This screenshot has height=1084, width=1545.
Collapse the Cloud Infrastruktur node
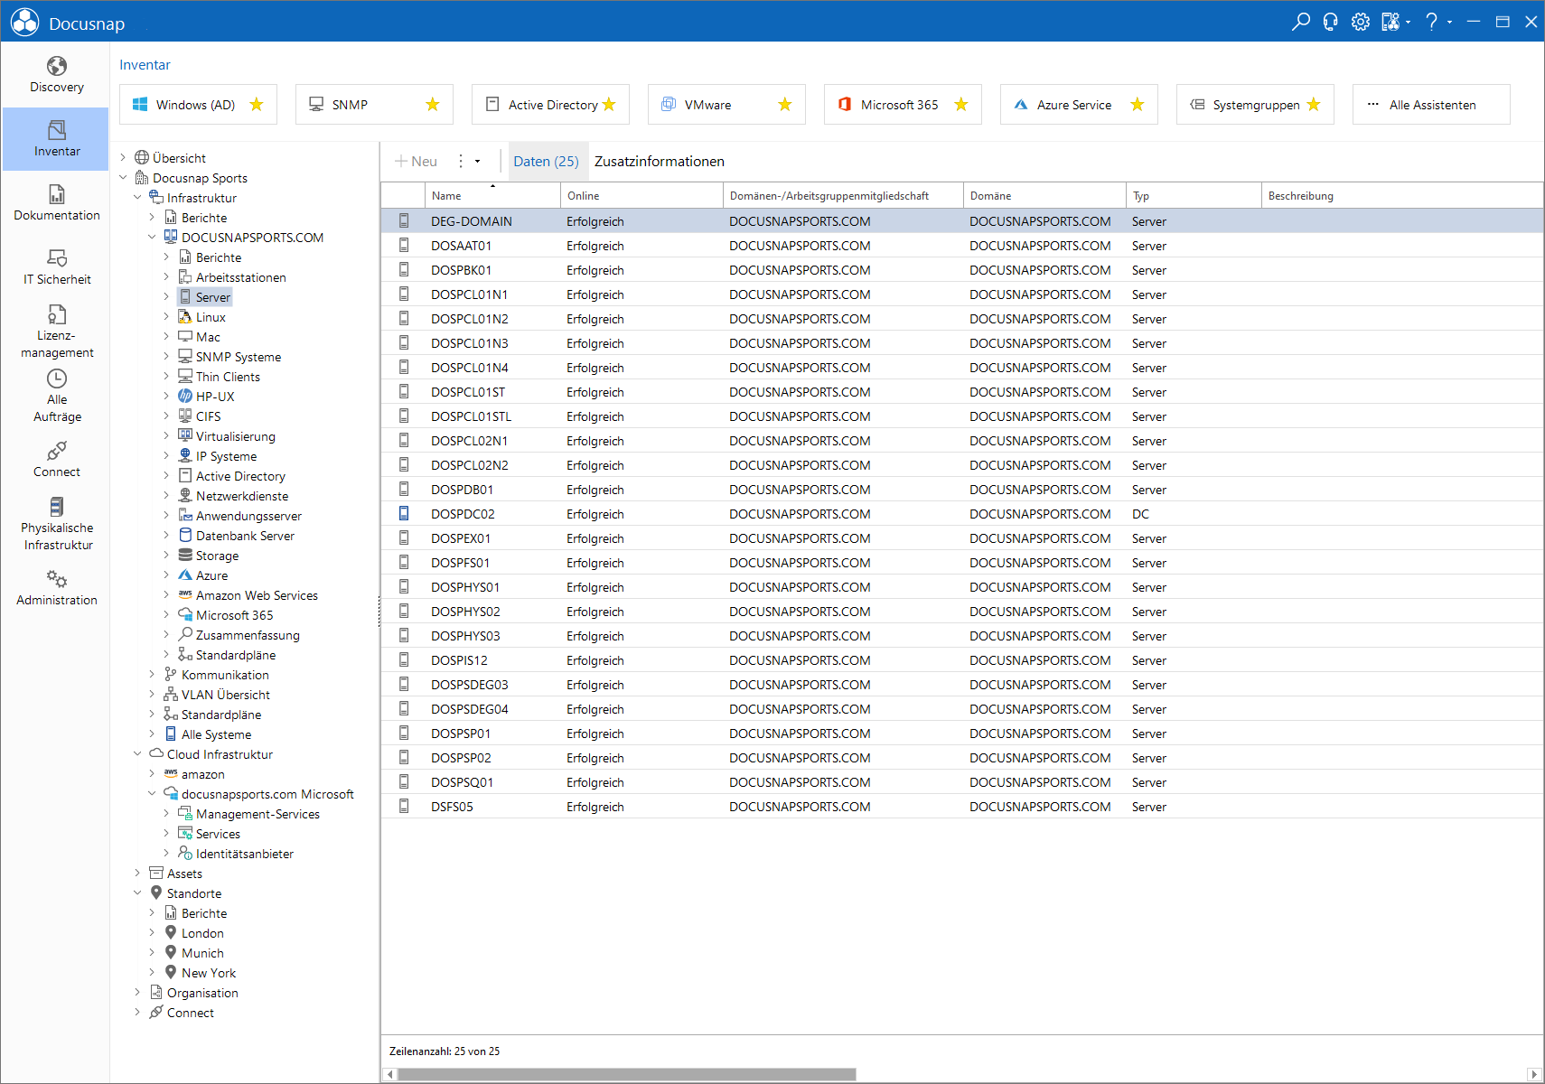137,754
